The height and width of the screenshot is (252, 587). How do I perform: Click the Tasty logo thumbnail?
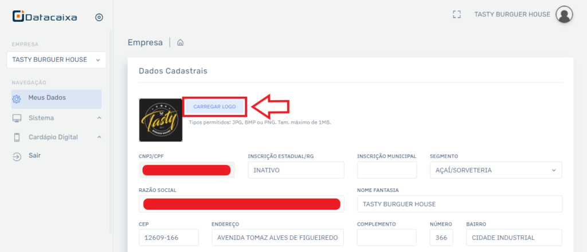[x=161, y=120]
